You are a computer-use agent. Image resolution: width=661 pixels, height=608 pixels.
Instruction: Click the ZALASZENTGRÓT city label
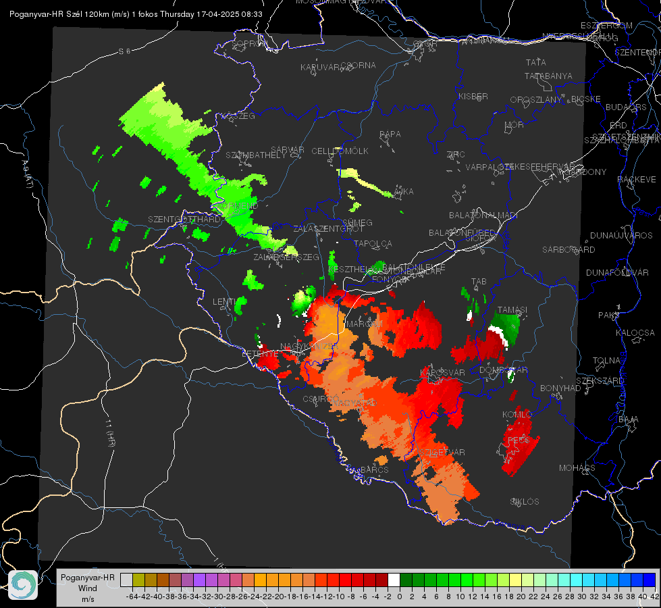pos(328,229)
